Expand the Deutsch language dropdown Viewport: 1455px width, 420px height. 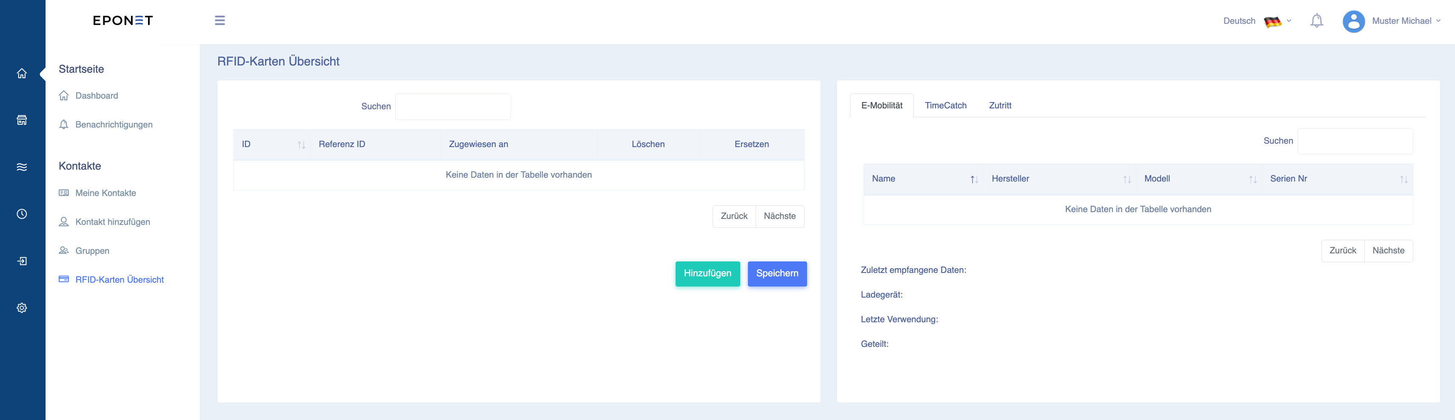click(x=1257, y=21)
